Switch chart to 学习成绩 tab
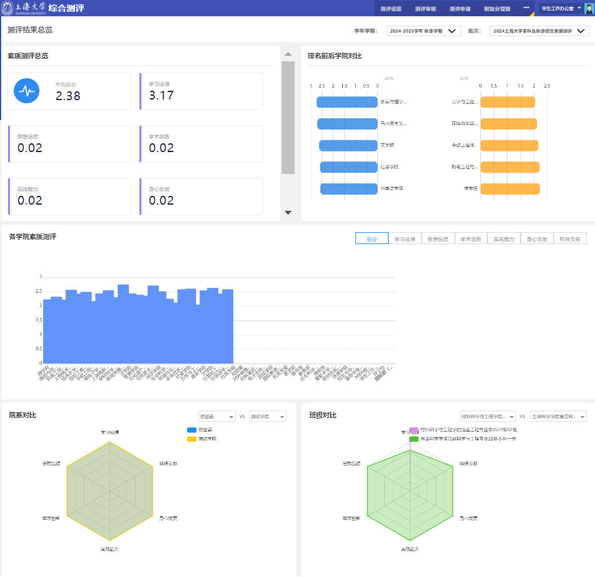 (405, 238)
